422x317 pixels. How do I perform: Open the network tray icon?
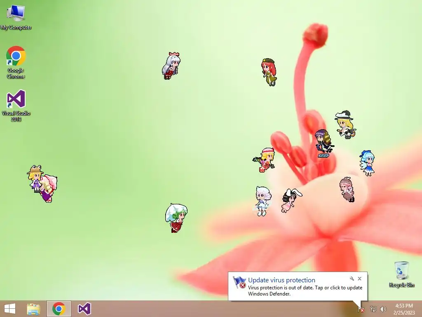(x=373, y=309)
